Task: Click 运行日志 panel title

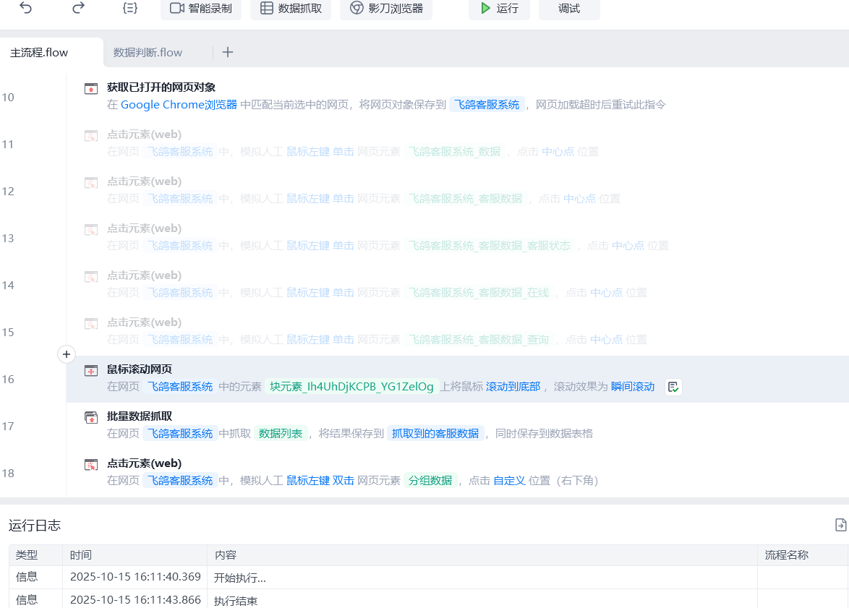Action: [x=35, y=525]
